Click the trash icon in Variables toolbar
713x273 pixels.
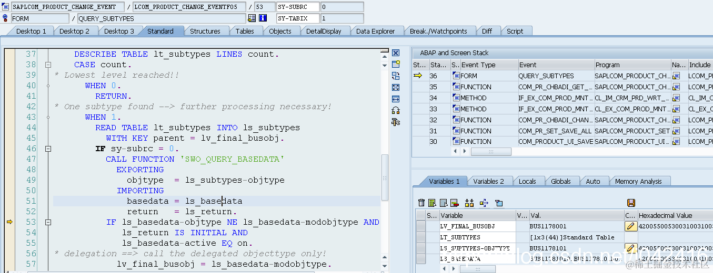[421, 203]
